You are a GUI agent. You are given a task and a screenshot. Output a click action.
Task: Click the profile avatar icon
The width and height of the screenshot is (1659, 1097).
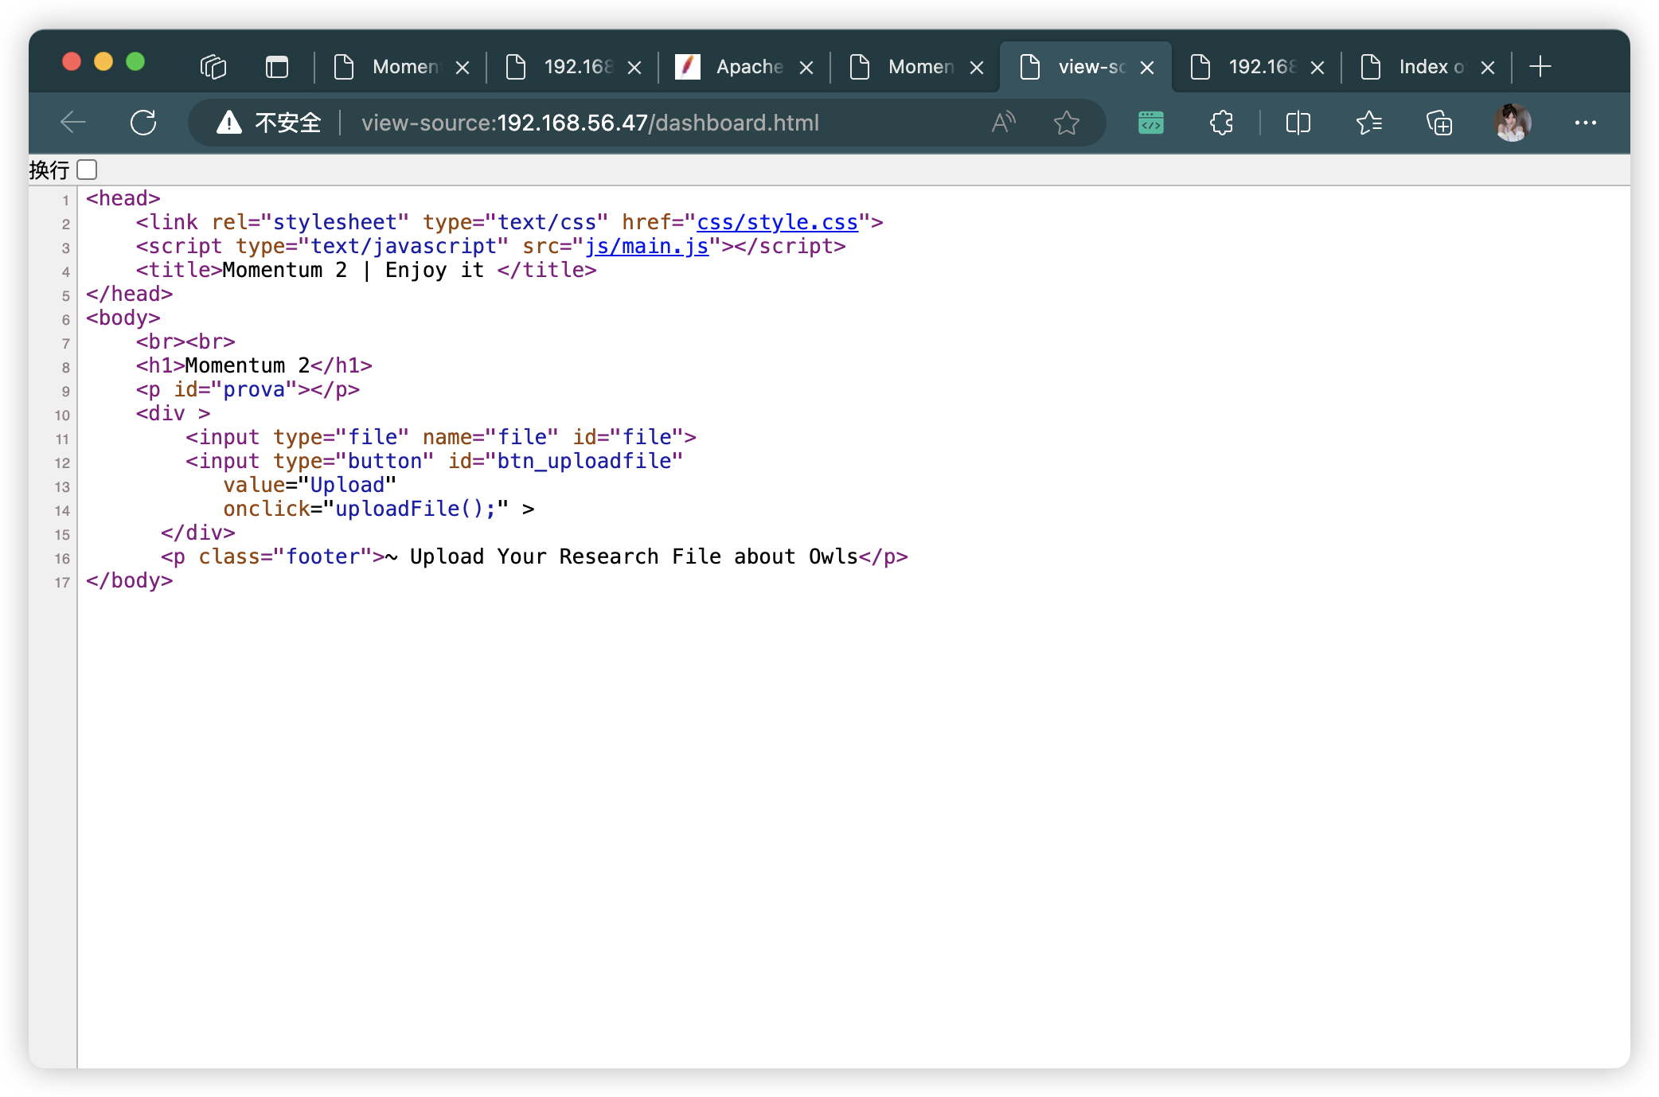pos(1513,121)
